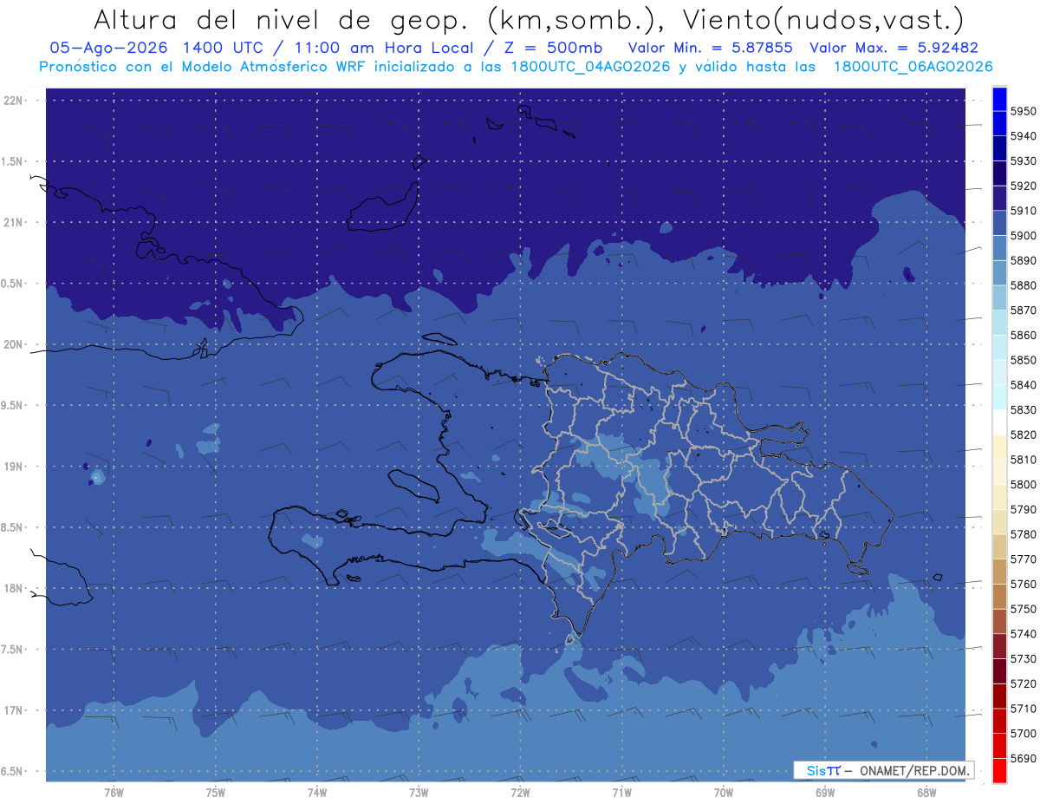Click the legend value 5950

tap(1023, 111)
